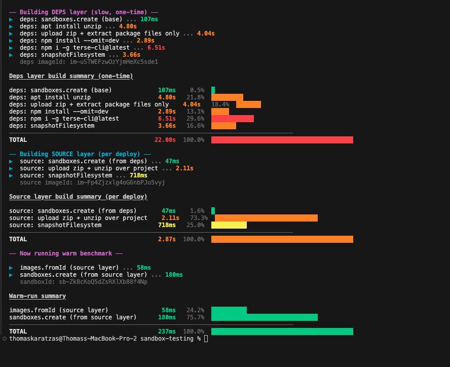Viewport: 450px width, 367px height.
Task: Click the orange bar in the 21.8% row
Action: tap(228, 97)
